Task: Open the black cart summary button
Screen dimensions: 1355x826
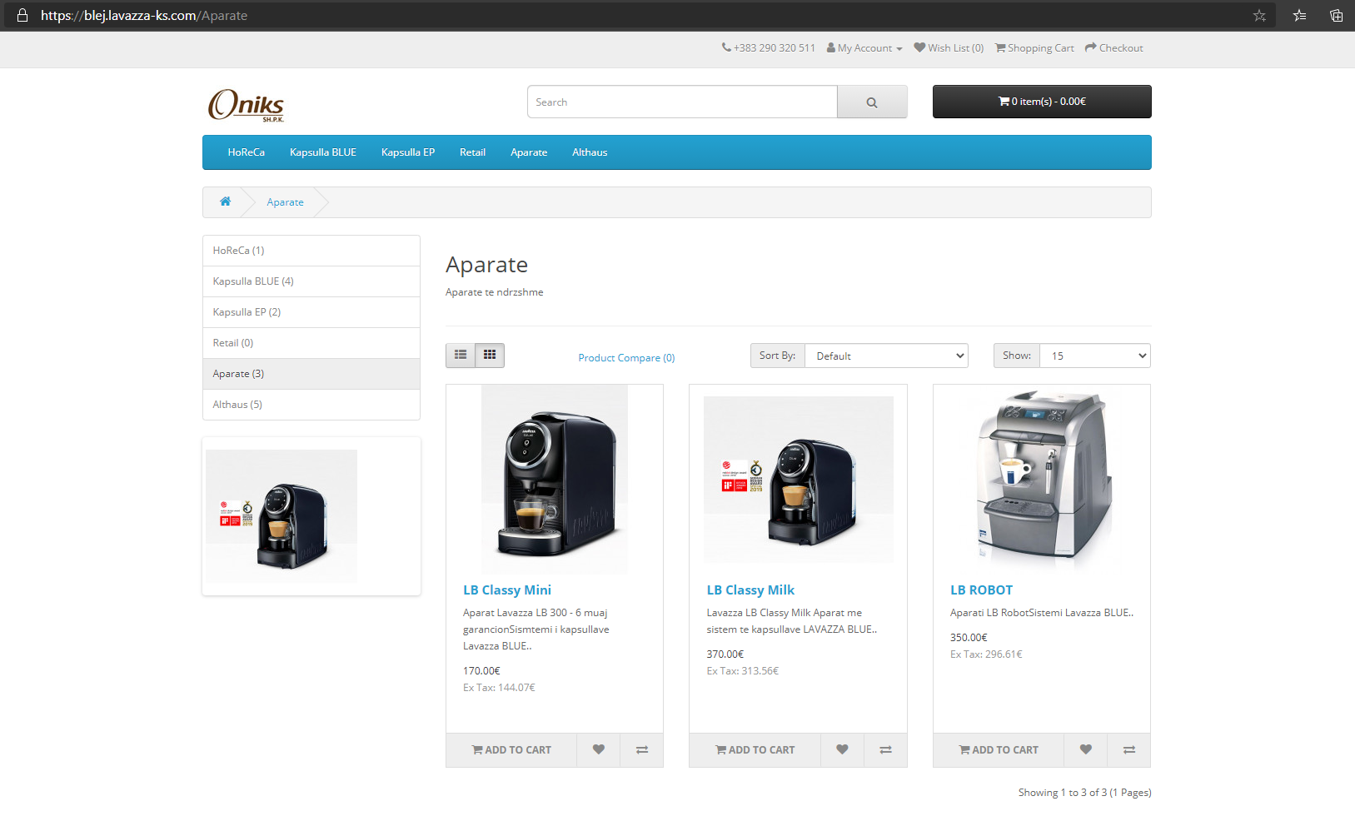Action: pyautogui.click(x=1042, y=102)
